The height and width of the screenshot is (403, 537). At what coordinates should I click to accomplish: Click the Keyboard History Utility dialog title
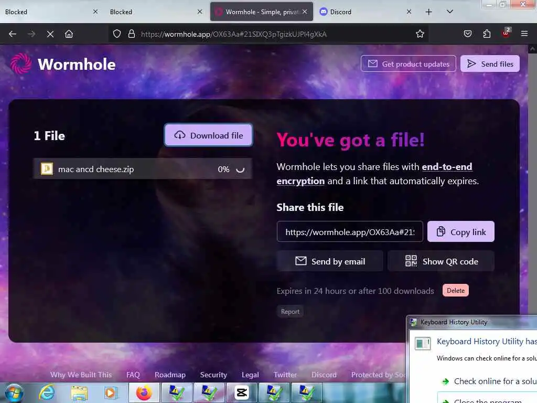[x=454, y=322]
